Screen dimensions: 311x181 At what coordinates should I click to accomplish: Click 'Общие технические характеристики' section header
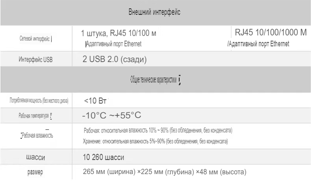click(154, 80)
